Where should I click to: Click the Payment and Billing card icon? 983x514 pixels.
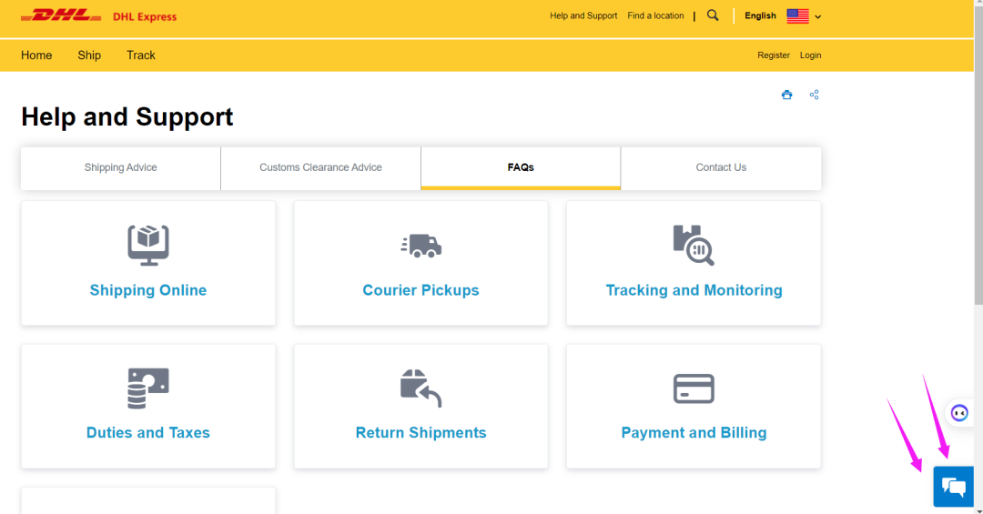coord(694,388)
